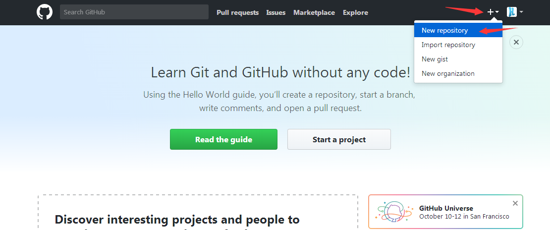The height and width of the screenshot is (230, 550).
Task: Click the Start a project button
Action: click(x=339, y=139)
